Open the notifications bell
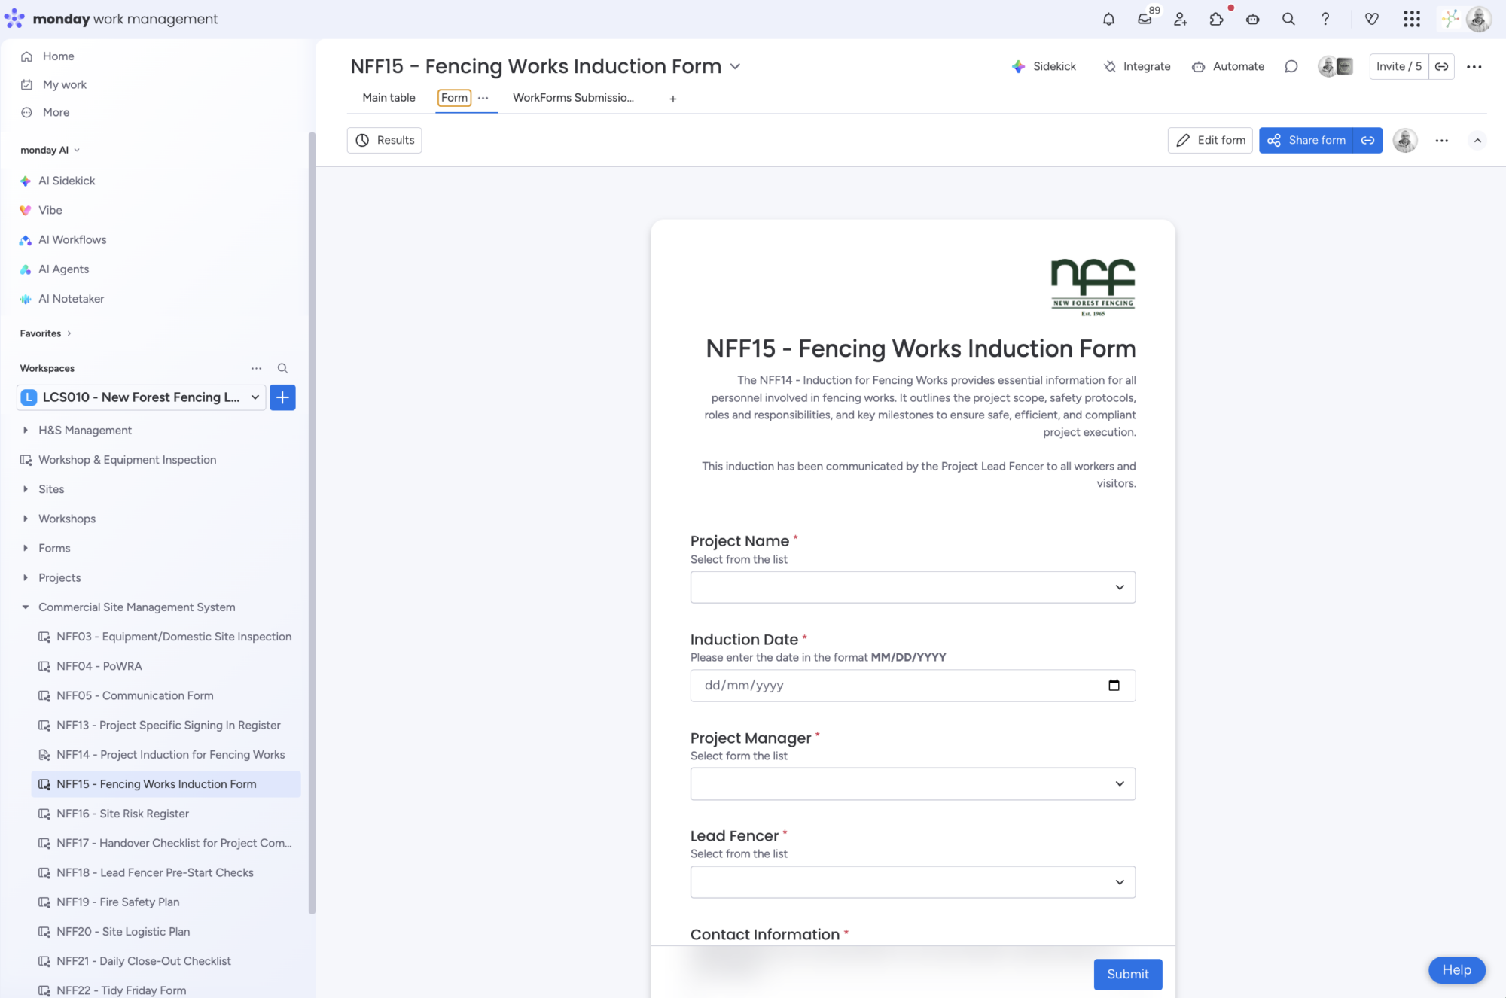The image size is (1506, 998). 1108,19
